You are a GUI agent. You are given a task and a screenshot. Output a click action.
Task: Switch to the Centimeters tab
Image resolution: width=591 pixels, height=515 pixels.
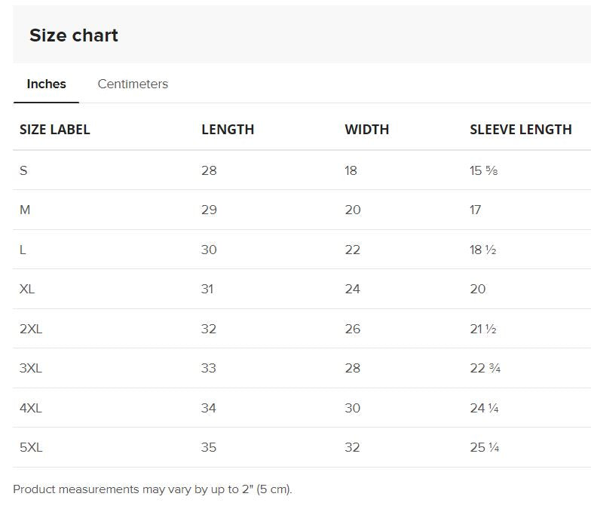133,84
